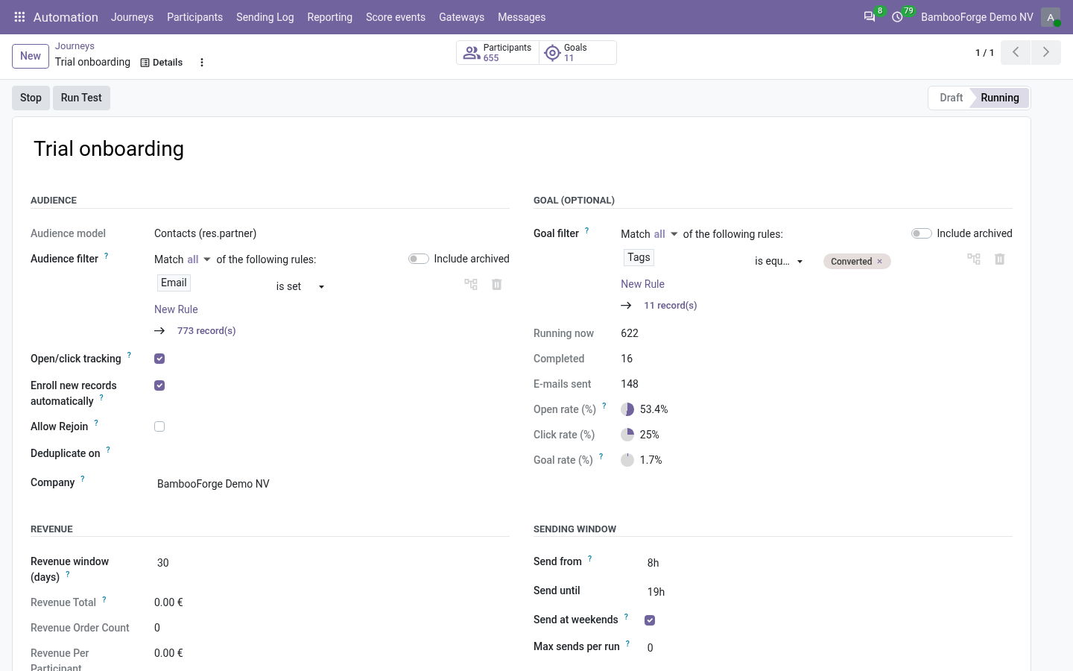The width and height of the screenshot is (1073, 671).
Task: Click the Run Test button
Action: pyautogui.click(x=81, y=98)
